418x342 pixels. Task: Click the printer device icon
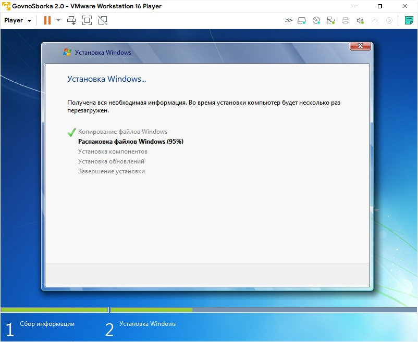tap(346, 20)
